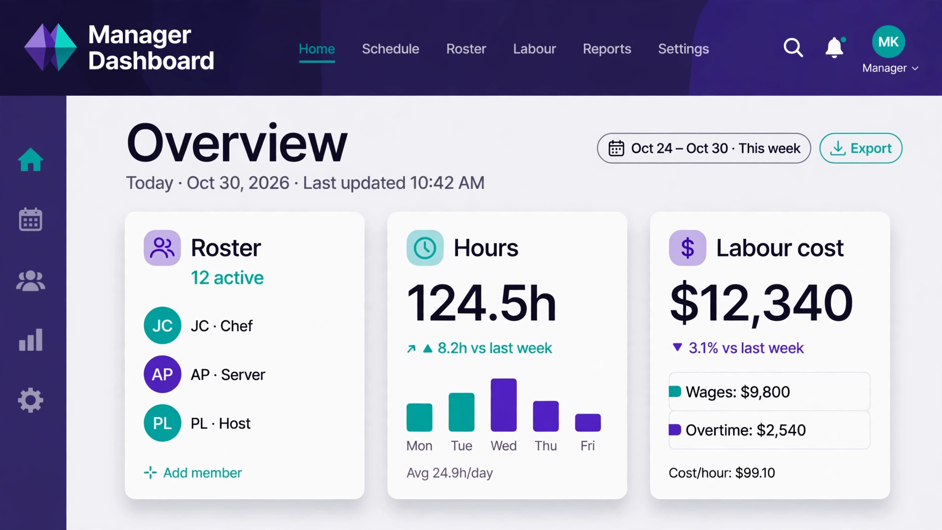Screen dimensions: 942x530
Task: Open the sidebar bar chart reports icon
Action: click(31, 340)
